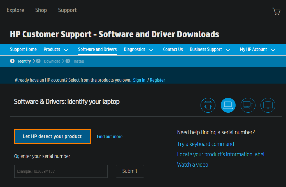Click the HP Customer Support page title
Image resolution: width=286 pixels, height=187 pixels.
(x=115, y=34)
